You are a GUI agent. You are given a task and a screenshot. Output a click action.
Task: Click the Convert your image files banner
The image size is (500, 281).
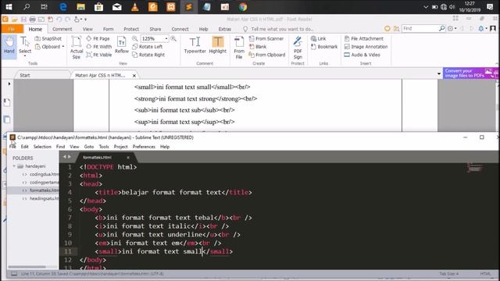470,73
